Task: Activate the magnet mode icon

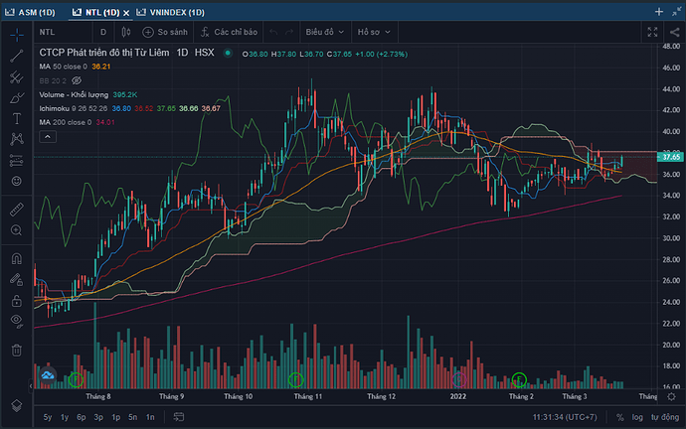Action: point(16,257)
